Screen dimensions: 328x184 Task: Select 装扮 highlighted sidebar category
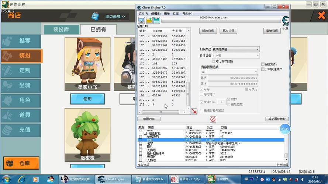point(21,56)
